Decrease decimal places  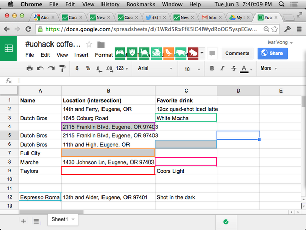(98, 68)
